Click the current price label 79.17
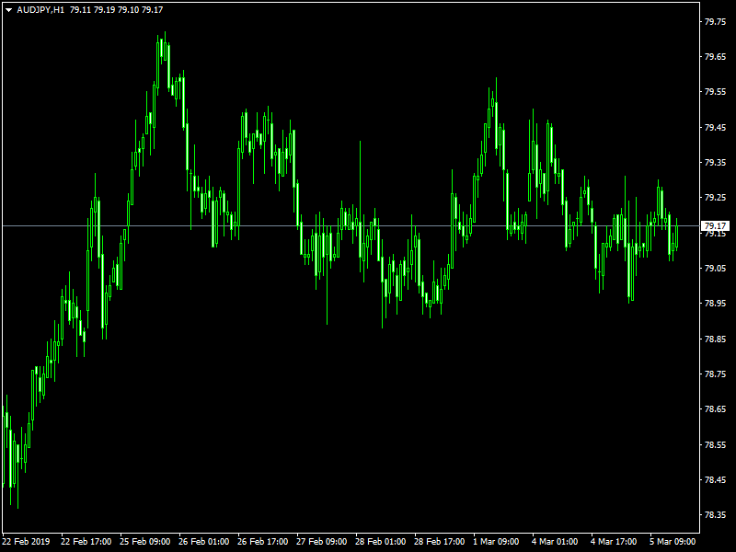 click(x=716, y=226)
